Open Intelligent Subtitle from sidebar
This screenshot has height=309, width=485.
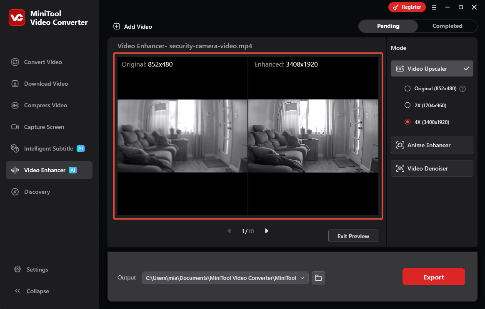(49, 148)
